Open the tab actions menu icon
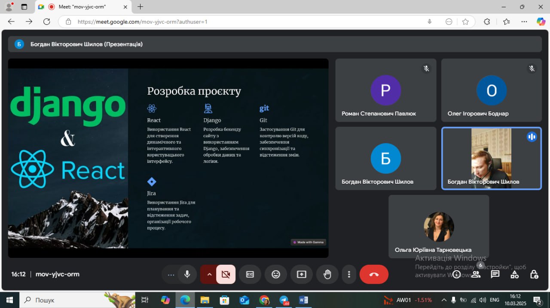Image resolution: width=550 pixels, height=308 pixels. [24, 7]
